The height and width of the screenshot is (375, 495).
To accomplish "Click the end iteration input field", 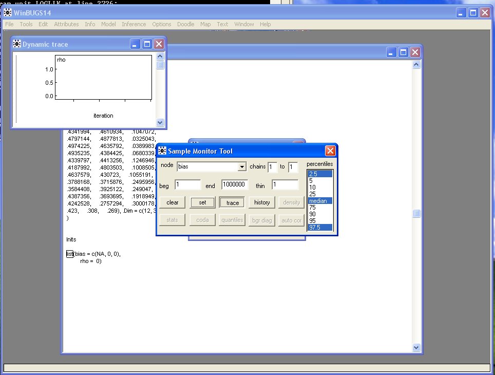I will coord(235,185).
